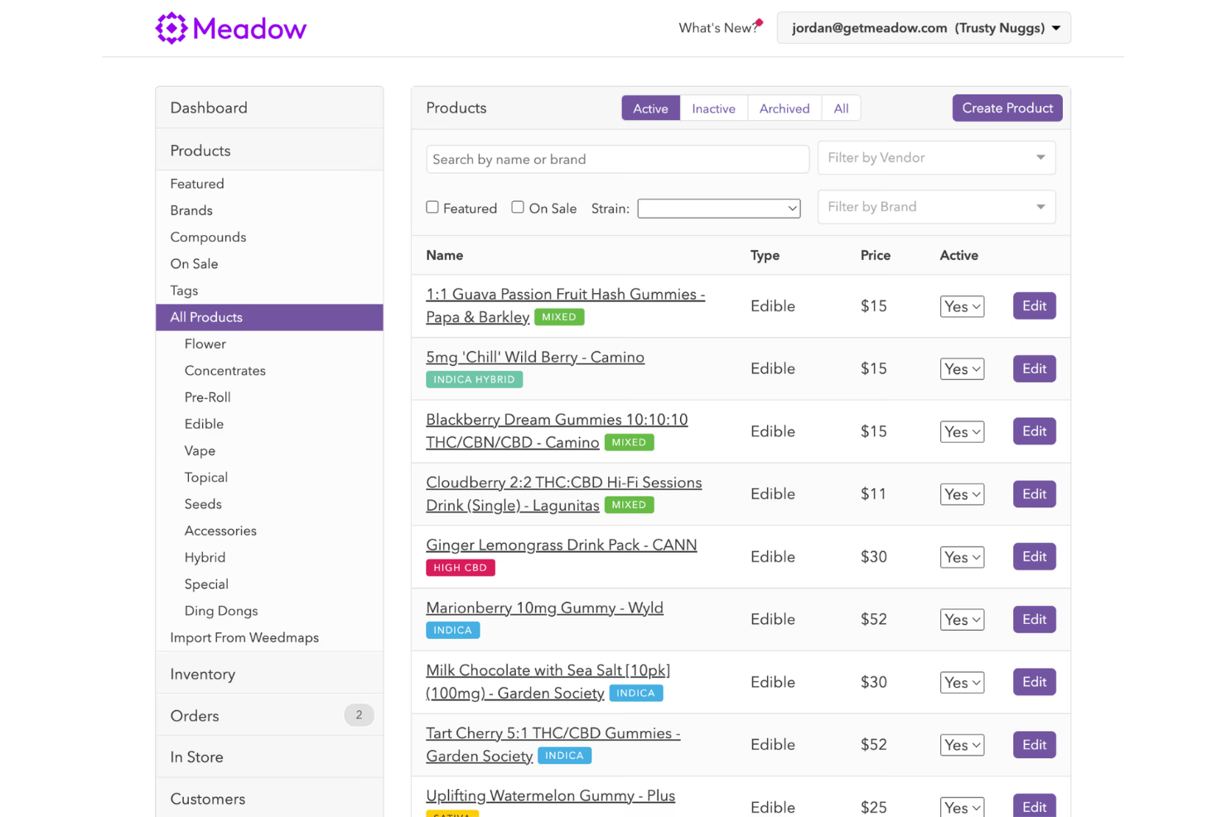Focus the Search by name or brand field
1226x817 pixels.
click(x=617, y=159)
